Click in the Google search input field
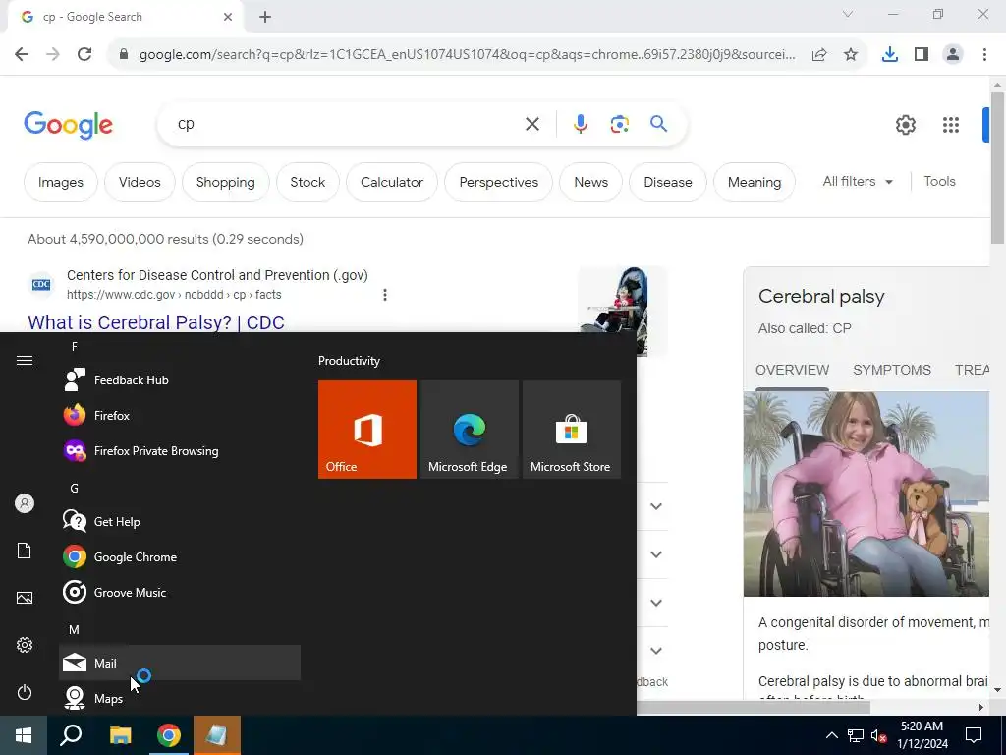 347,124
